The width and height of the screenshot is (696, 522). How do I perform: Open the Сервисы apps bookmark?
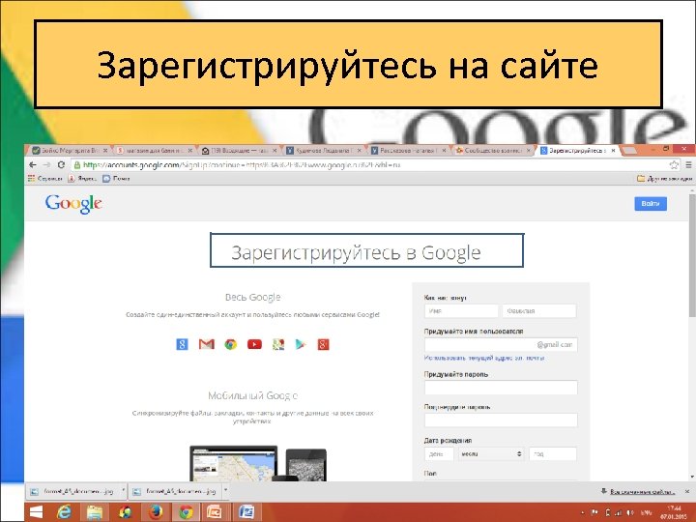click(44, 179)
